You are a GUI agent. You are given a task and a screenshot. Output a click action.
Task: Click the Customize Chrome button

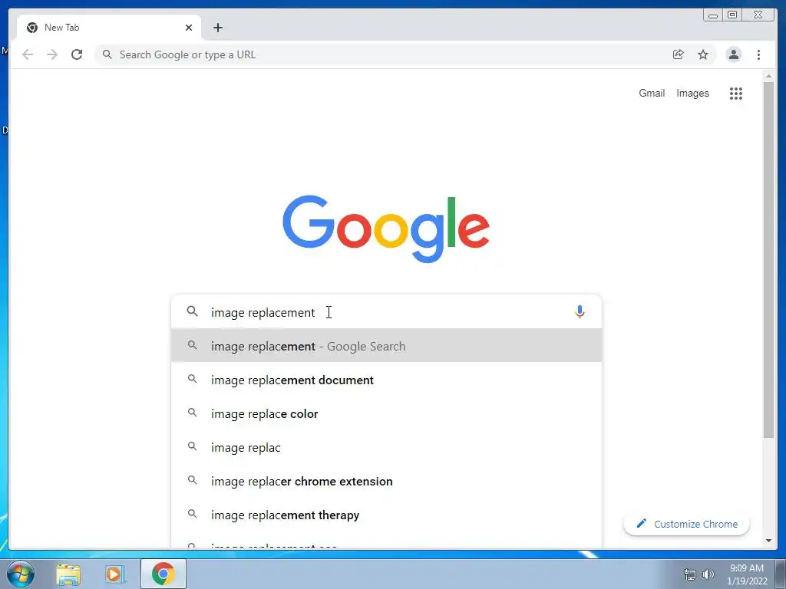tap(687, 524)
